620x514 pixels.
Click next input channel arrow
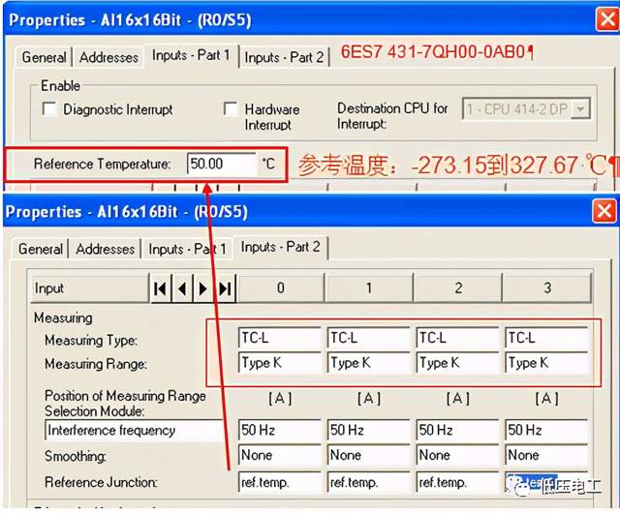click(203, 288)
